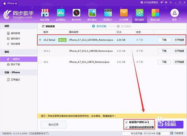The width and height of the screenshot is (187, 136).
Task: Open the iOS9应用信任 info link
Action: (x=149, y=2)
